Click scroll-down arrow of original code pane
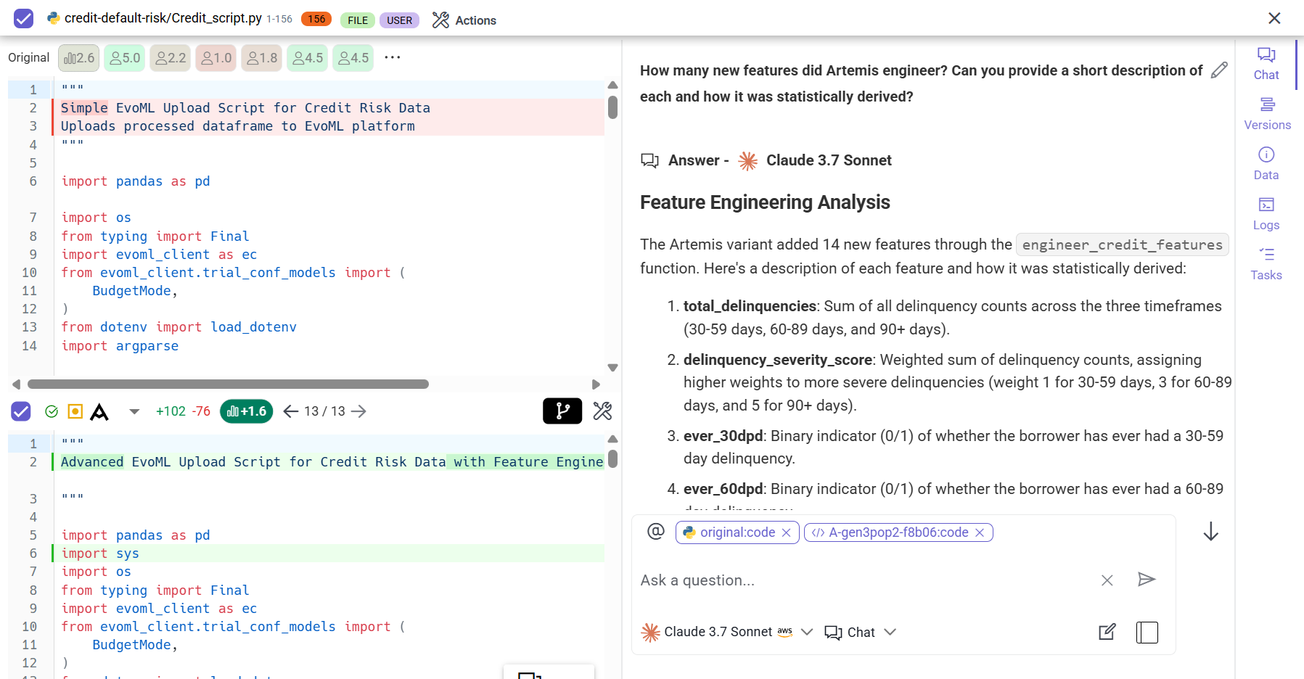This screenshot has height=679, width=1304. 612,368
